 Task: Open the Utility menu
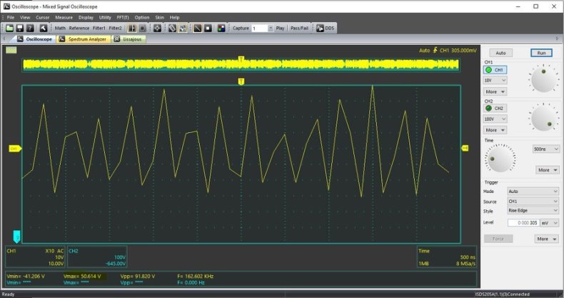pos(105,17)
